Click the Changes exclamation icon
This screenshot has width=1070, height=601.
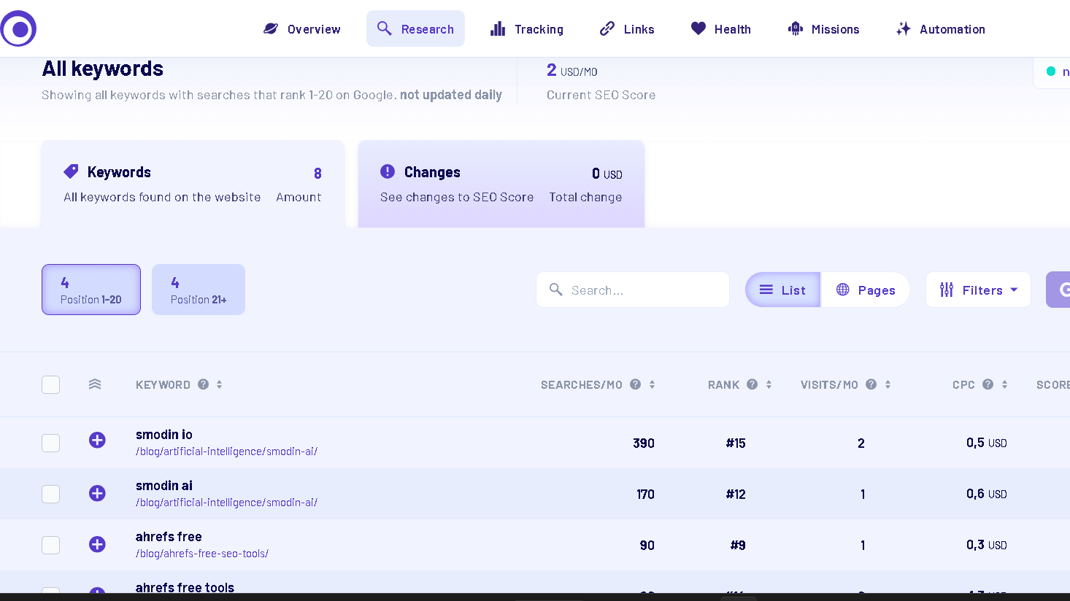point(388,171)
